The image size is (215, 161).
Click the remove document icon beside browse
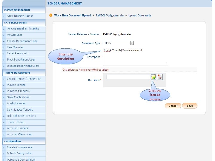tap(160, 77)
